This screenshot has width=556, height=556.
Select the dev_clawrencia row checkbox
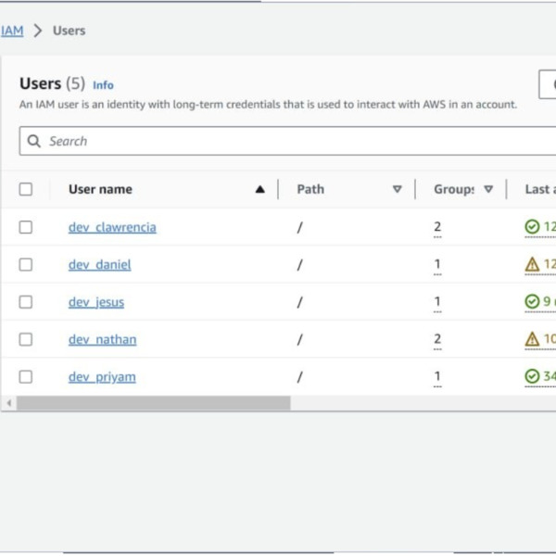(26, 227)
